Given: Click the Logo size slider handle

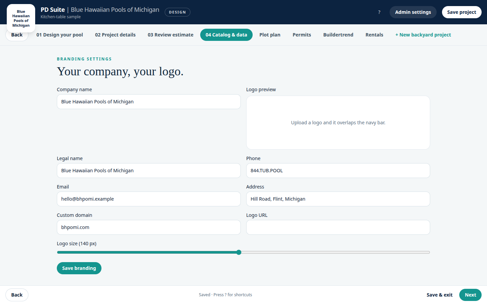Looking at the screenshot, I should tap(239, 252).
